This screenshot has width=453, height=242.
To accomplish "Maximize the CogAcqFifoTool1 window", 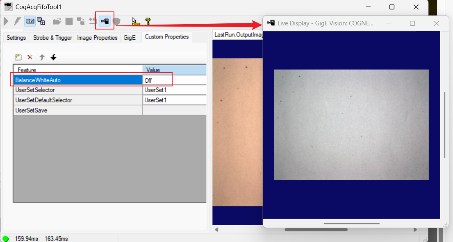I will point(392,7).
